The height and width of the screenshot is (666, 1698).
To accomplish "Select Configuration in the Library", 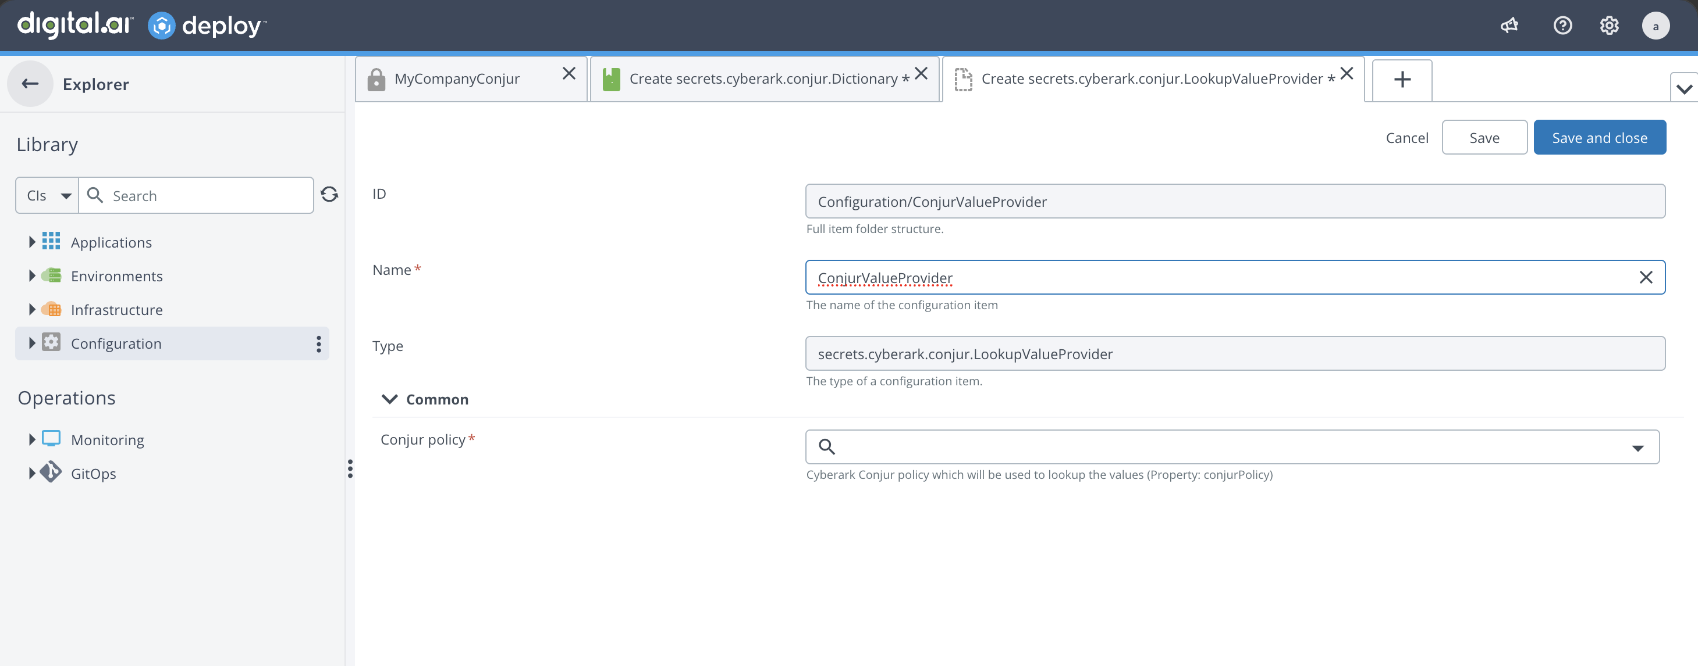I will pyautogui.click(x=116, y=343).
